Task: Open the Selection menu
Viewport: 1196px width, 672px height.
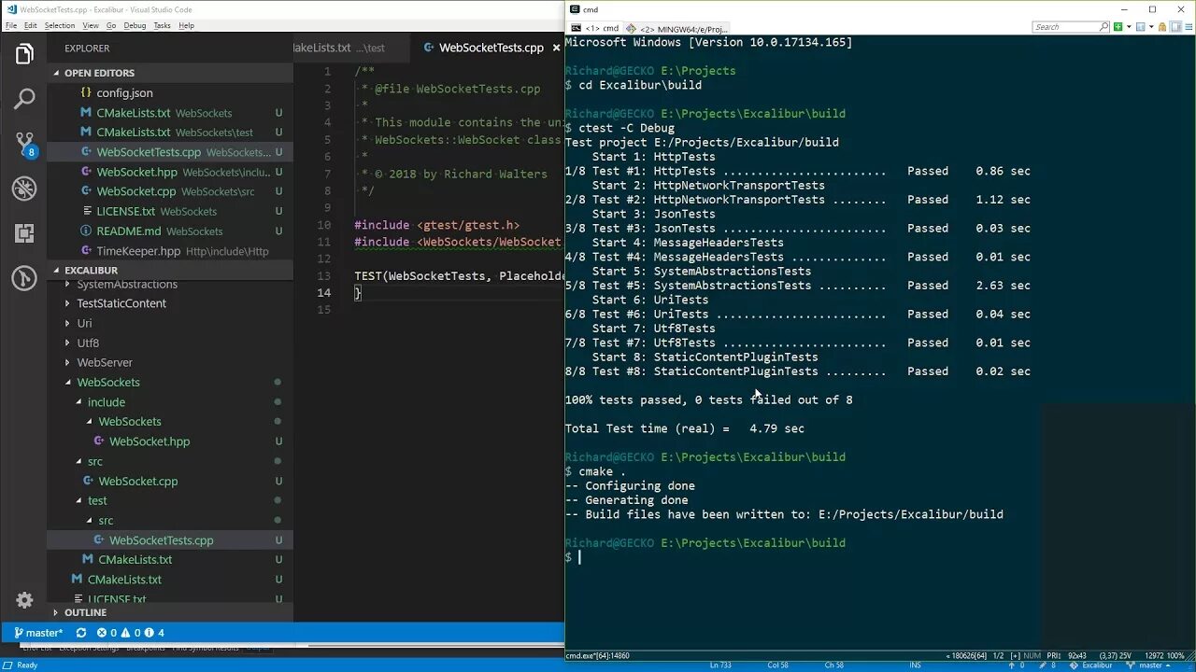Action: point(60,25)
